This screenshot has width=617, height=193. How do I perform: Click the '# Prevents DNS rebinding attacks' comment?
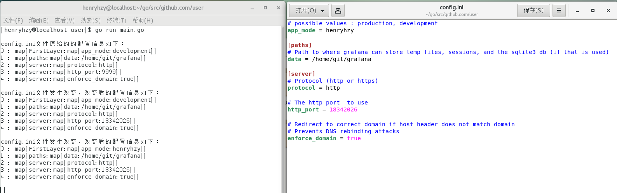click(343, 132)
